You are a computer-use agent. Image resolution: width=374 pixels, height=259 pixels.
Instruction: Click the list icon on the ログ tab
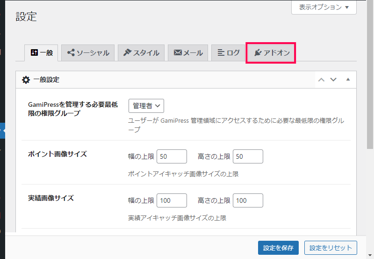pos(221,52)
